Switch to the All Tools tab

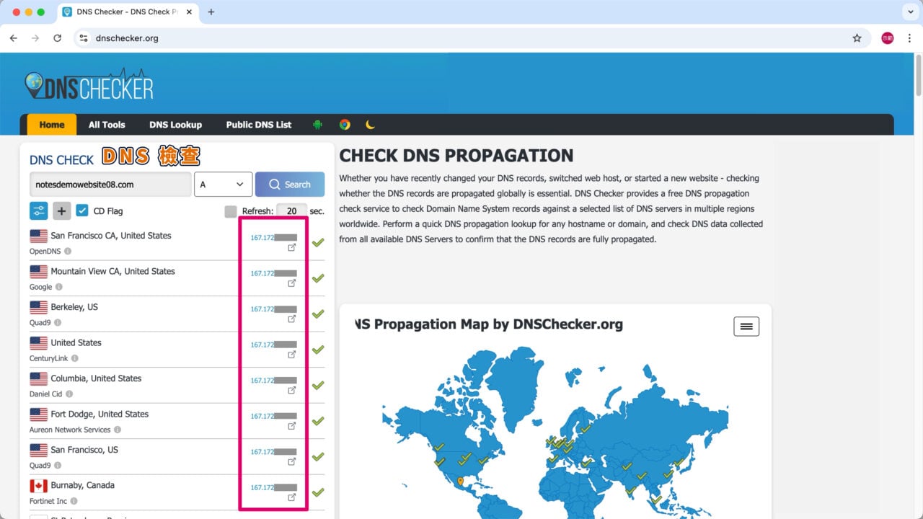coord(106,124)
